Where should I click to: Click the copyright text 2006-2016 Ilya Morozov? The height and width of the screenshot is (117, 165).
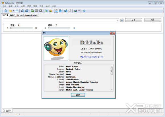(x=92, y=53)
